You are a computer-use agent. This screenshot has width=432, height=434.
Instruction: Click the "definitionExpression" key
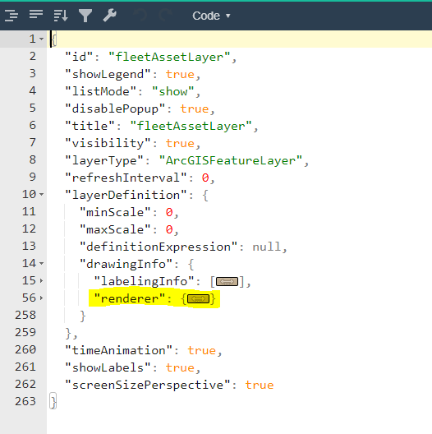pyautogui.click(x=159, y=247)
